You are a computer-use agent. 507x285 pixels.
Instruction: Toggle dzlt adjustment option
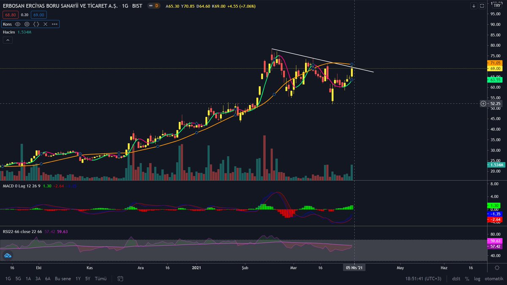click(x=456, y=279)
